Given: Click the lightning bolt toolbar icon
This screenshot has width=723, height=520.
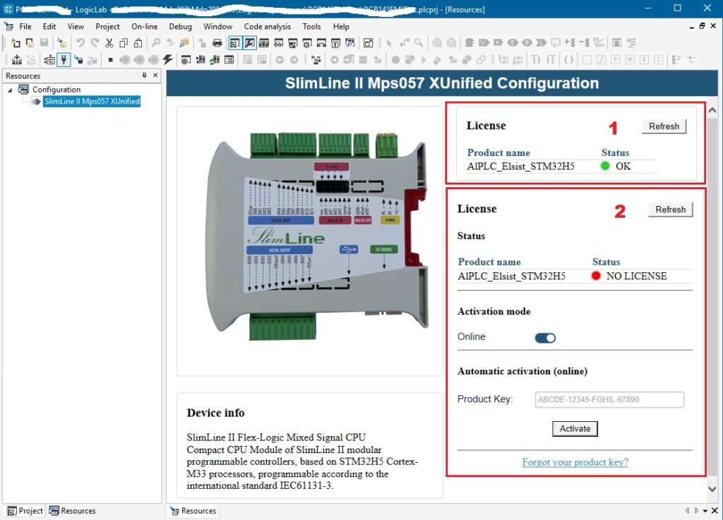Looking at the screenshot, I should click(168, 59).
